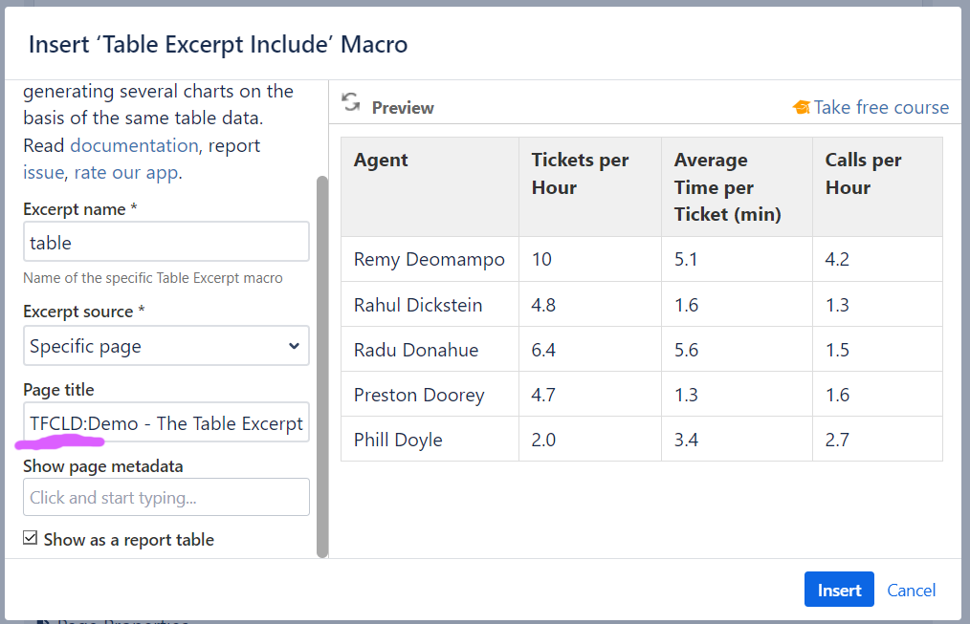Image resolution: width=970 pixels, height=624 pixels.
Task: Select the Remy Deomampo table cell
Action: coord(429,259)
